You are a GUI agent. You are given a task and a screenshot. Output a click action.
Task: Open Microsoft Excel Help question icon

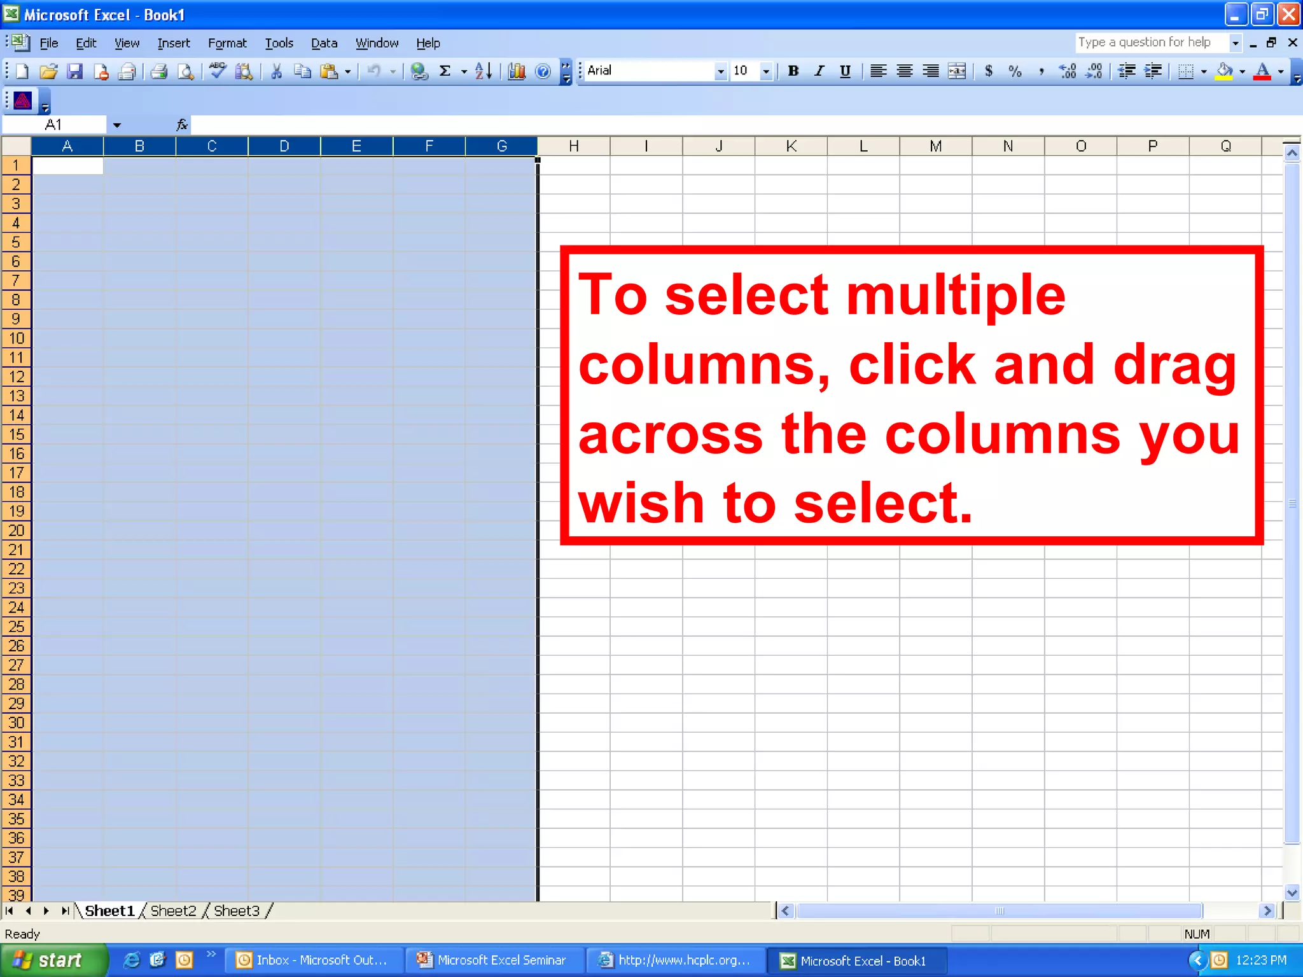(543, 71)
